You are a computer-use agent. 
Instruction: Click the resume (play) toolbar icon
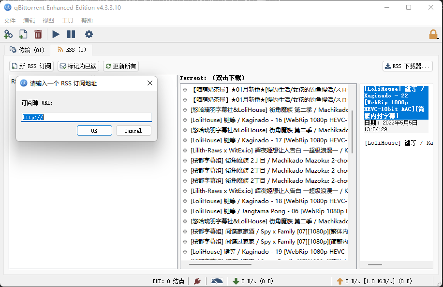pos(56,34)
